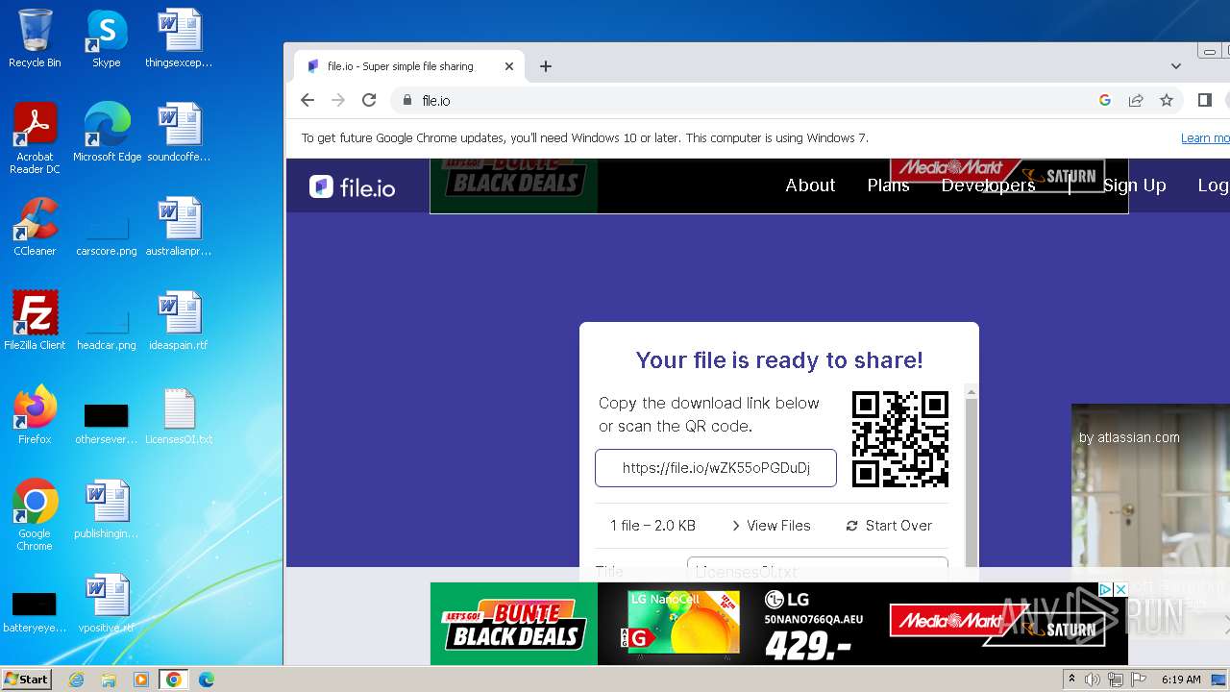
Task: Click the "1 file – 2.0 KB" text
Action: [652, 526]
